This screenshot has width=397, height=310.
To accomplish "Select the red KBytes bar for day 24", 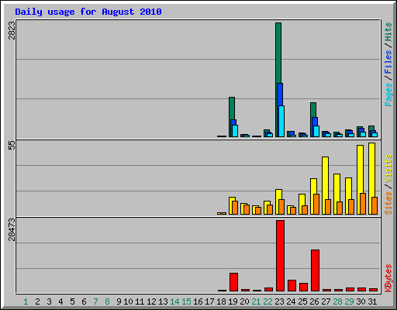I will tap(292, 285).
